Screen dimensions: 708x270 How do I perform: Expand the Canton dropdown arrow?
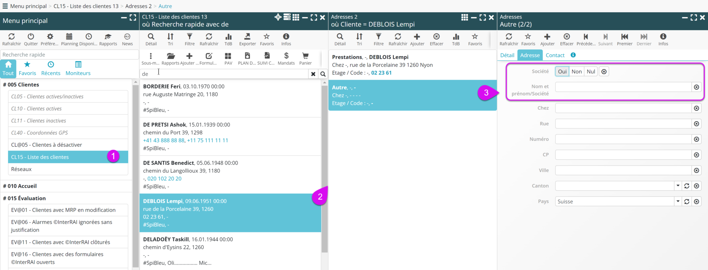click(x=678, y=186)
